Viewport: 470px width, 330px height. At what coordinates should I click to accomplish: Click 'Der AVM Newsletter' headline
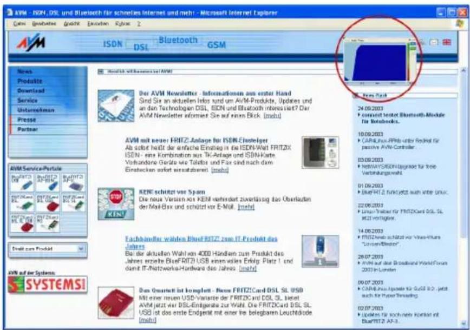pos(215,93)
